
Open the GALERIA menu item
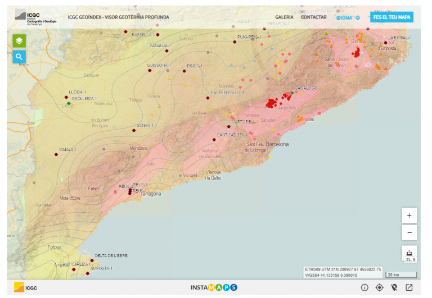point(284,17)
